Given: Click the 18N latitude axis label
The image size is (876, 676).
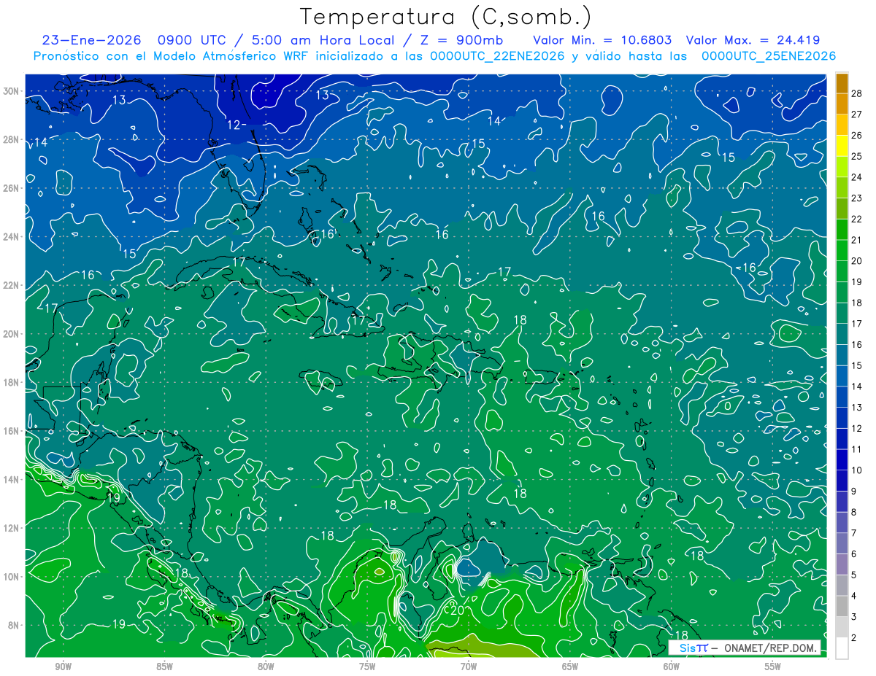Looking at the screenshot, I should coord(12,382).
